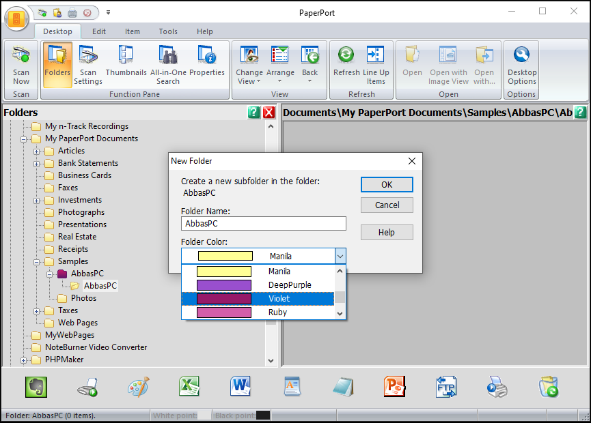Click the Folder Name input field
Image resolution: width=591 pixels, height=423 pixels.
(x=264, y=224)
